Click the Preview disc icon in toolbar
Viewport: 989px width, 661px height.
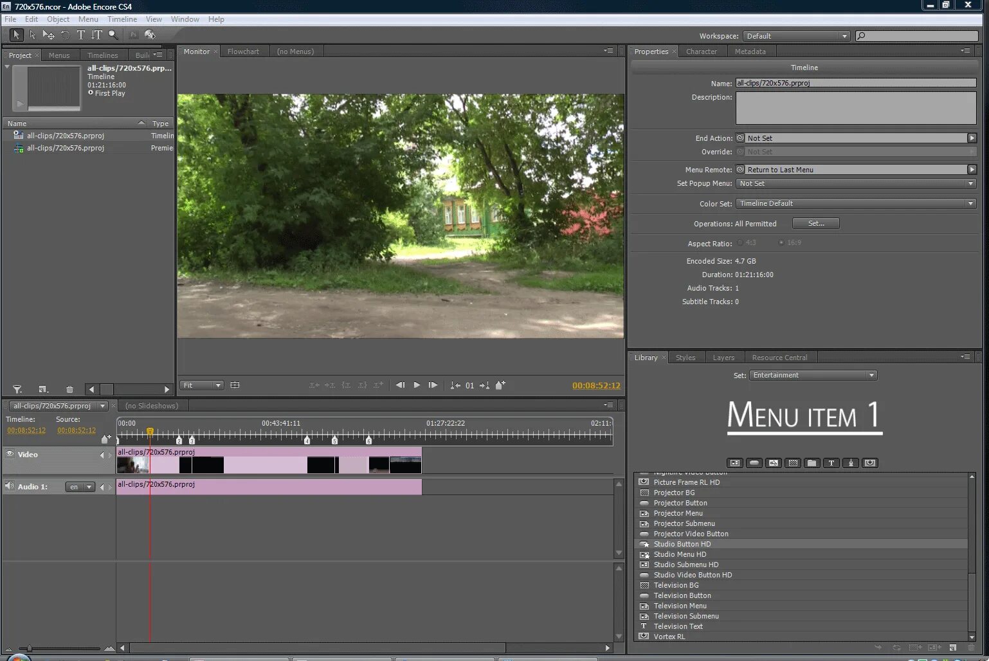click(x=150, y=35)
